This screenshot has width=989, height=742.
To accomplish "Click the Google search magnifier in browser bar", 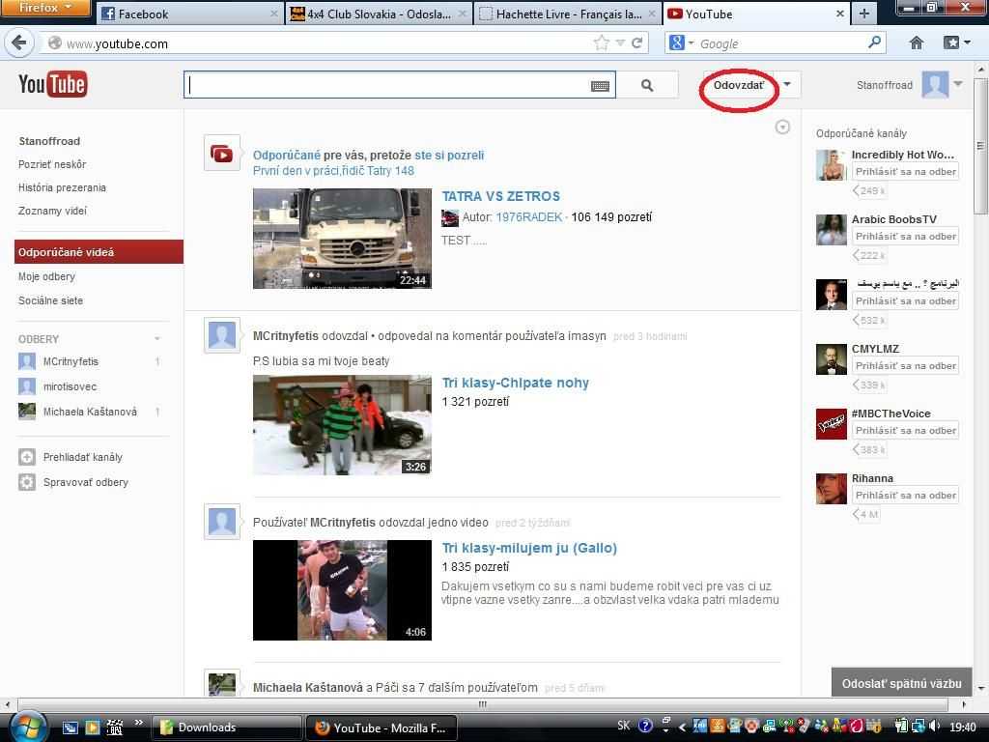I will pyautogui.click(x=874, y=43).
